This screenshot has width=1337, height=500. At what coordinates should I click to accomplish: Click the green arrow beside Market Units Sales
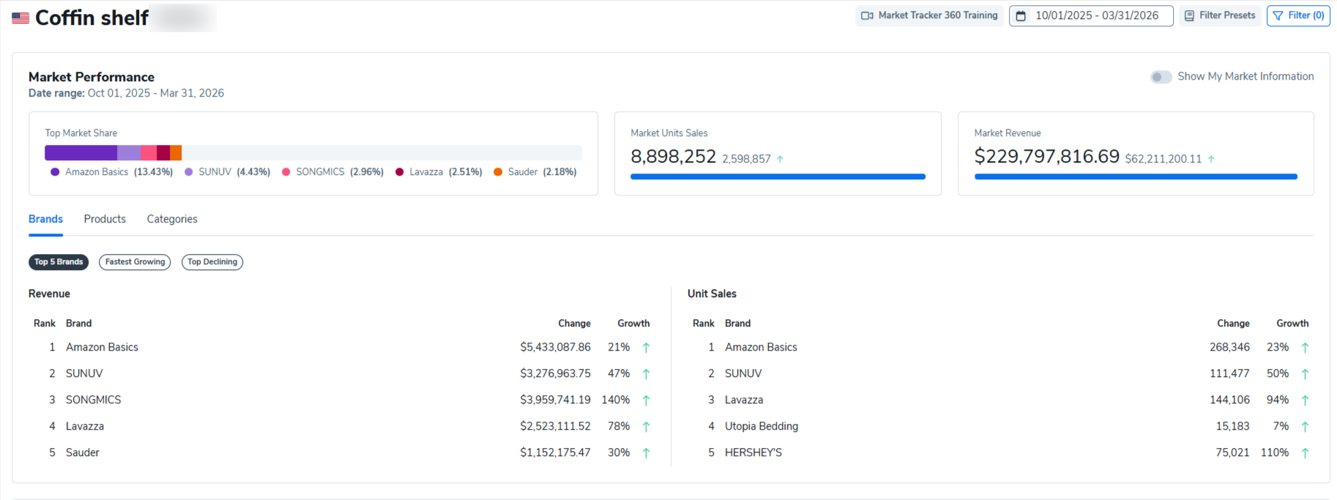(x=780, y=159)
